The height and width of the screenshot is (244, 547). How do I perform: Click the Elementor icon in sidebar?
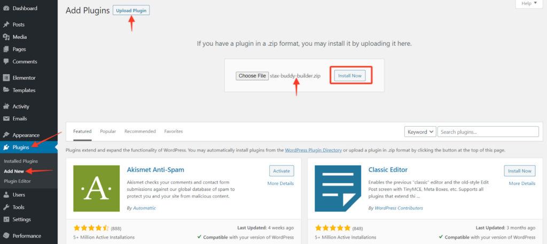coord(6,78)
